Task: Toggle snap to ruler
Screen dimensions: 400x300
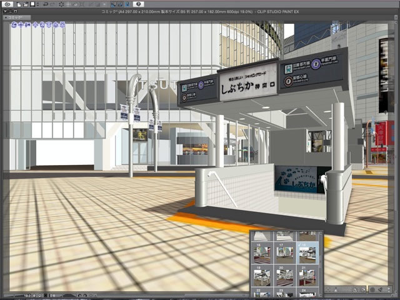Action: coord(114,4)
